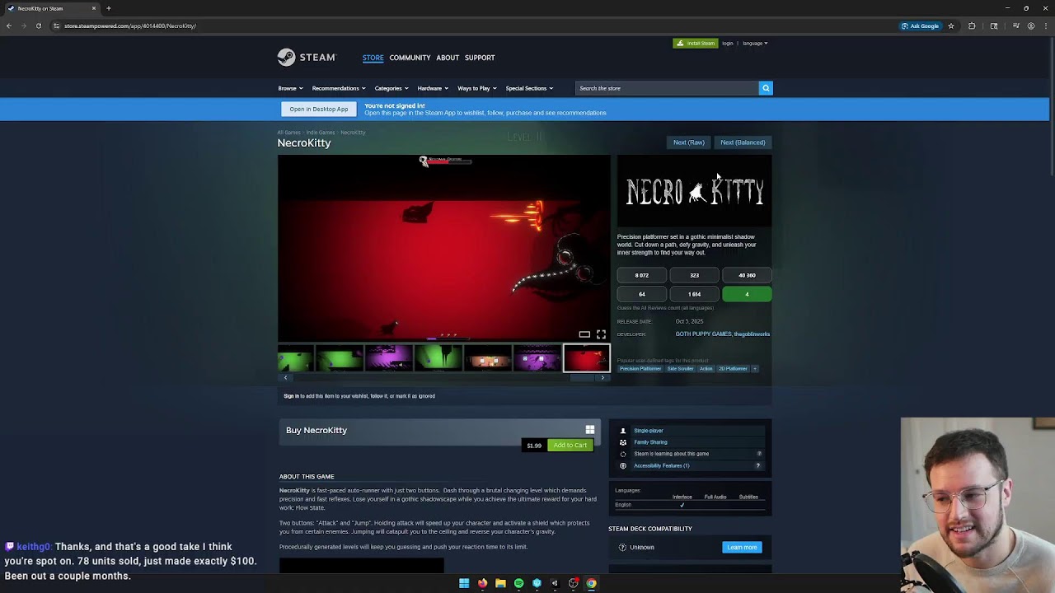Click the Next (Raw) button

(x=689, y=142)
